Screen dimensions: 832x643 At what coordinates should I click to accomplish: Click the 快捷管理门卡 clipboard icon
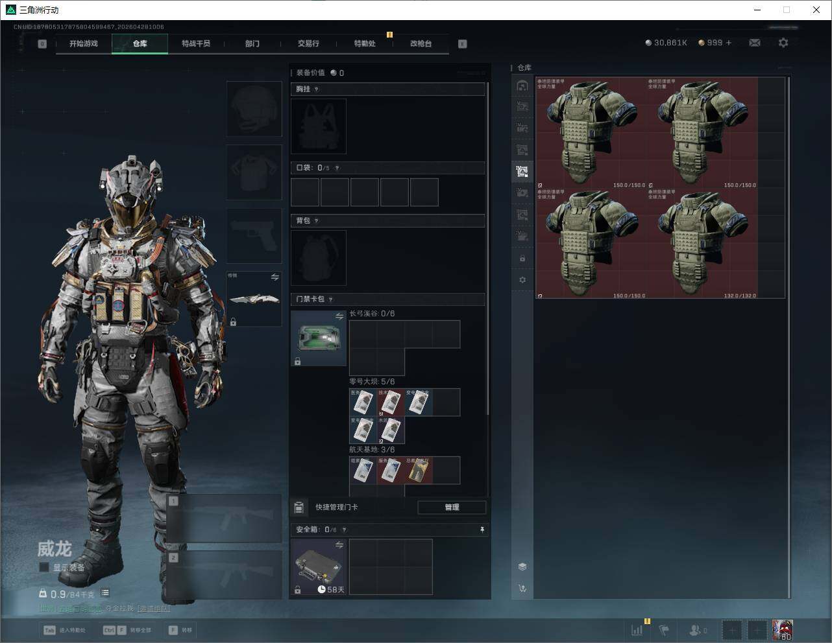299,508
